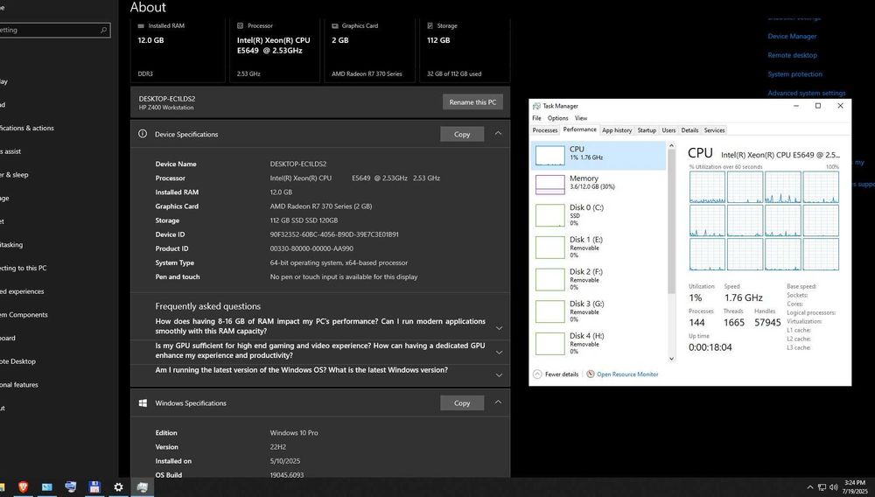Click the taskbar clock showing 3:24 PM
This screenshot has width=875, height=497.
pyautogui.click(x=855, y=487)
